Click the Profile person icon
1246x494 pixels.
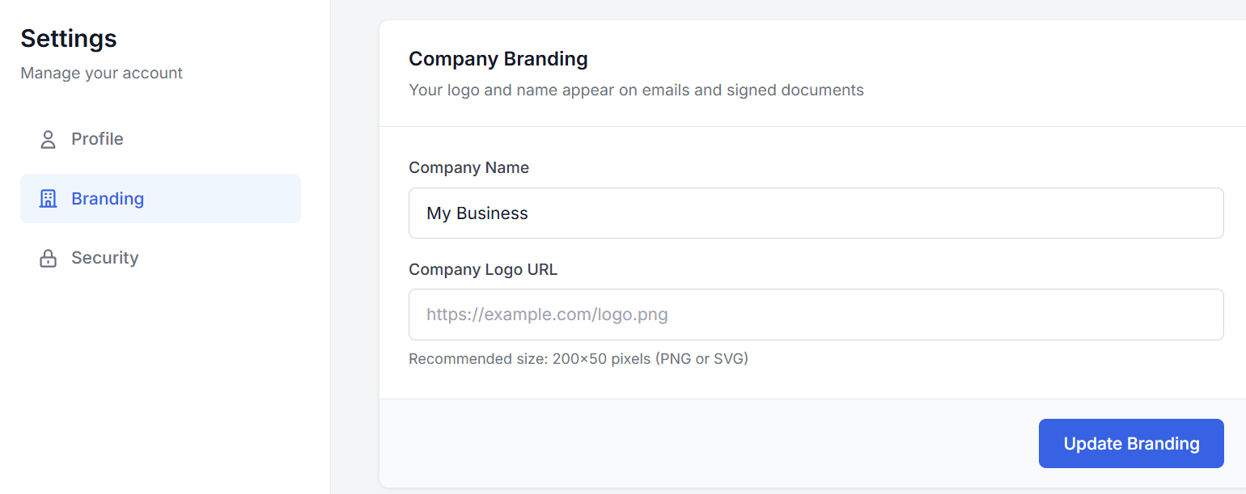tap(49, 139)
